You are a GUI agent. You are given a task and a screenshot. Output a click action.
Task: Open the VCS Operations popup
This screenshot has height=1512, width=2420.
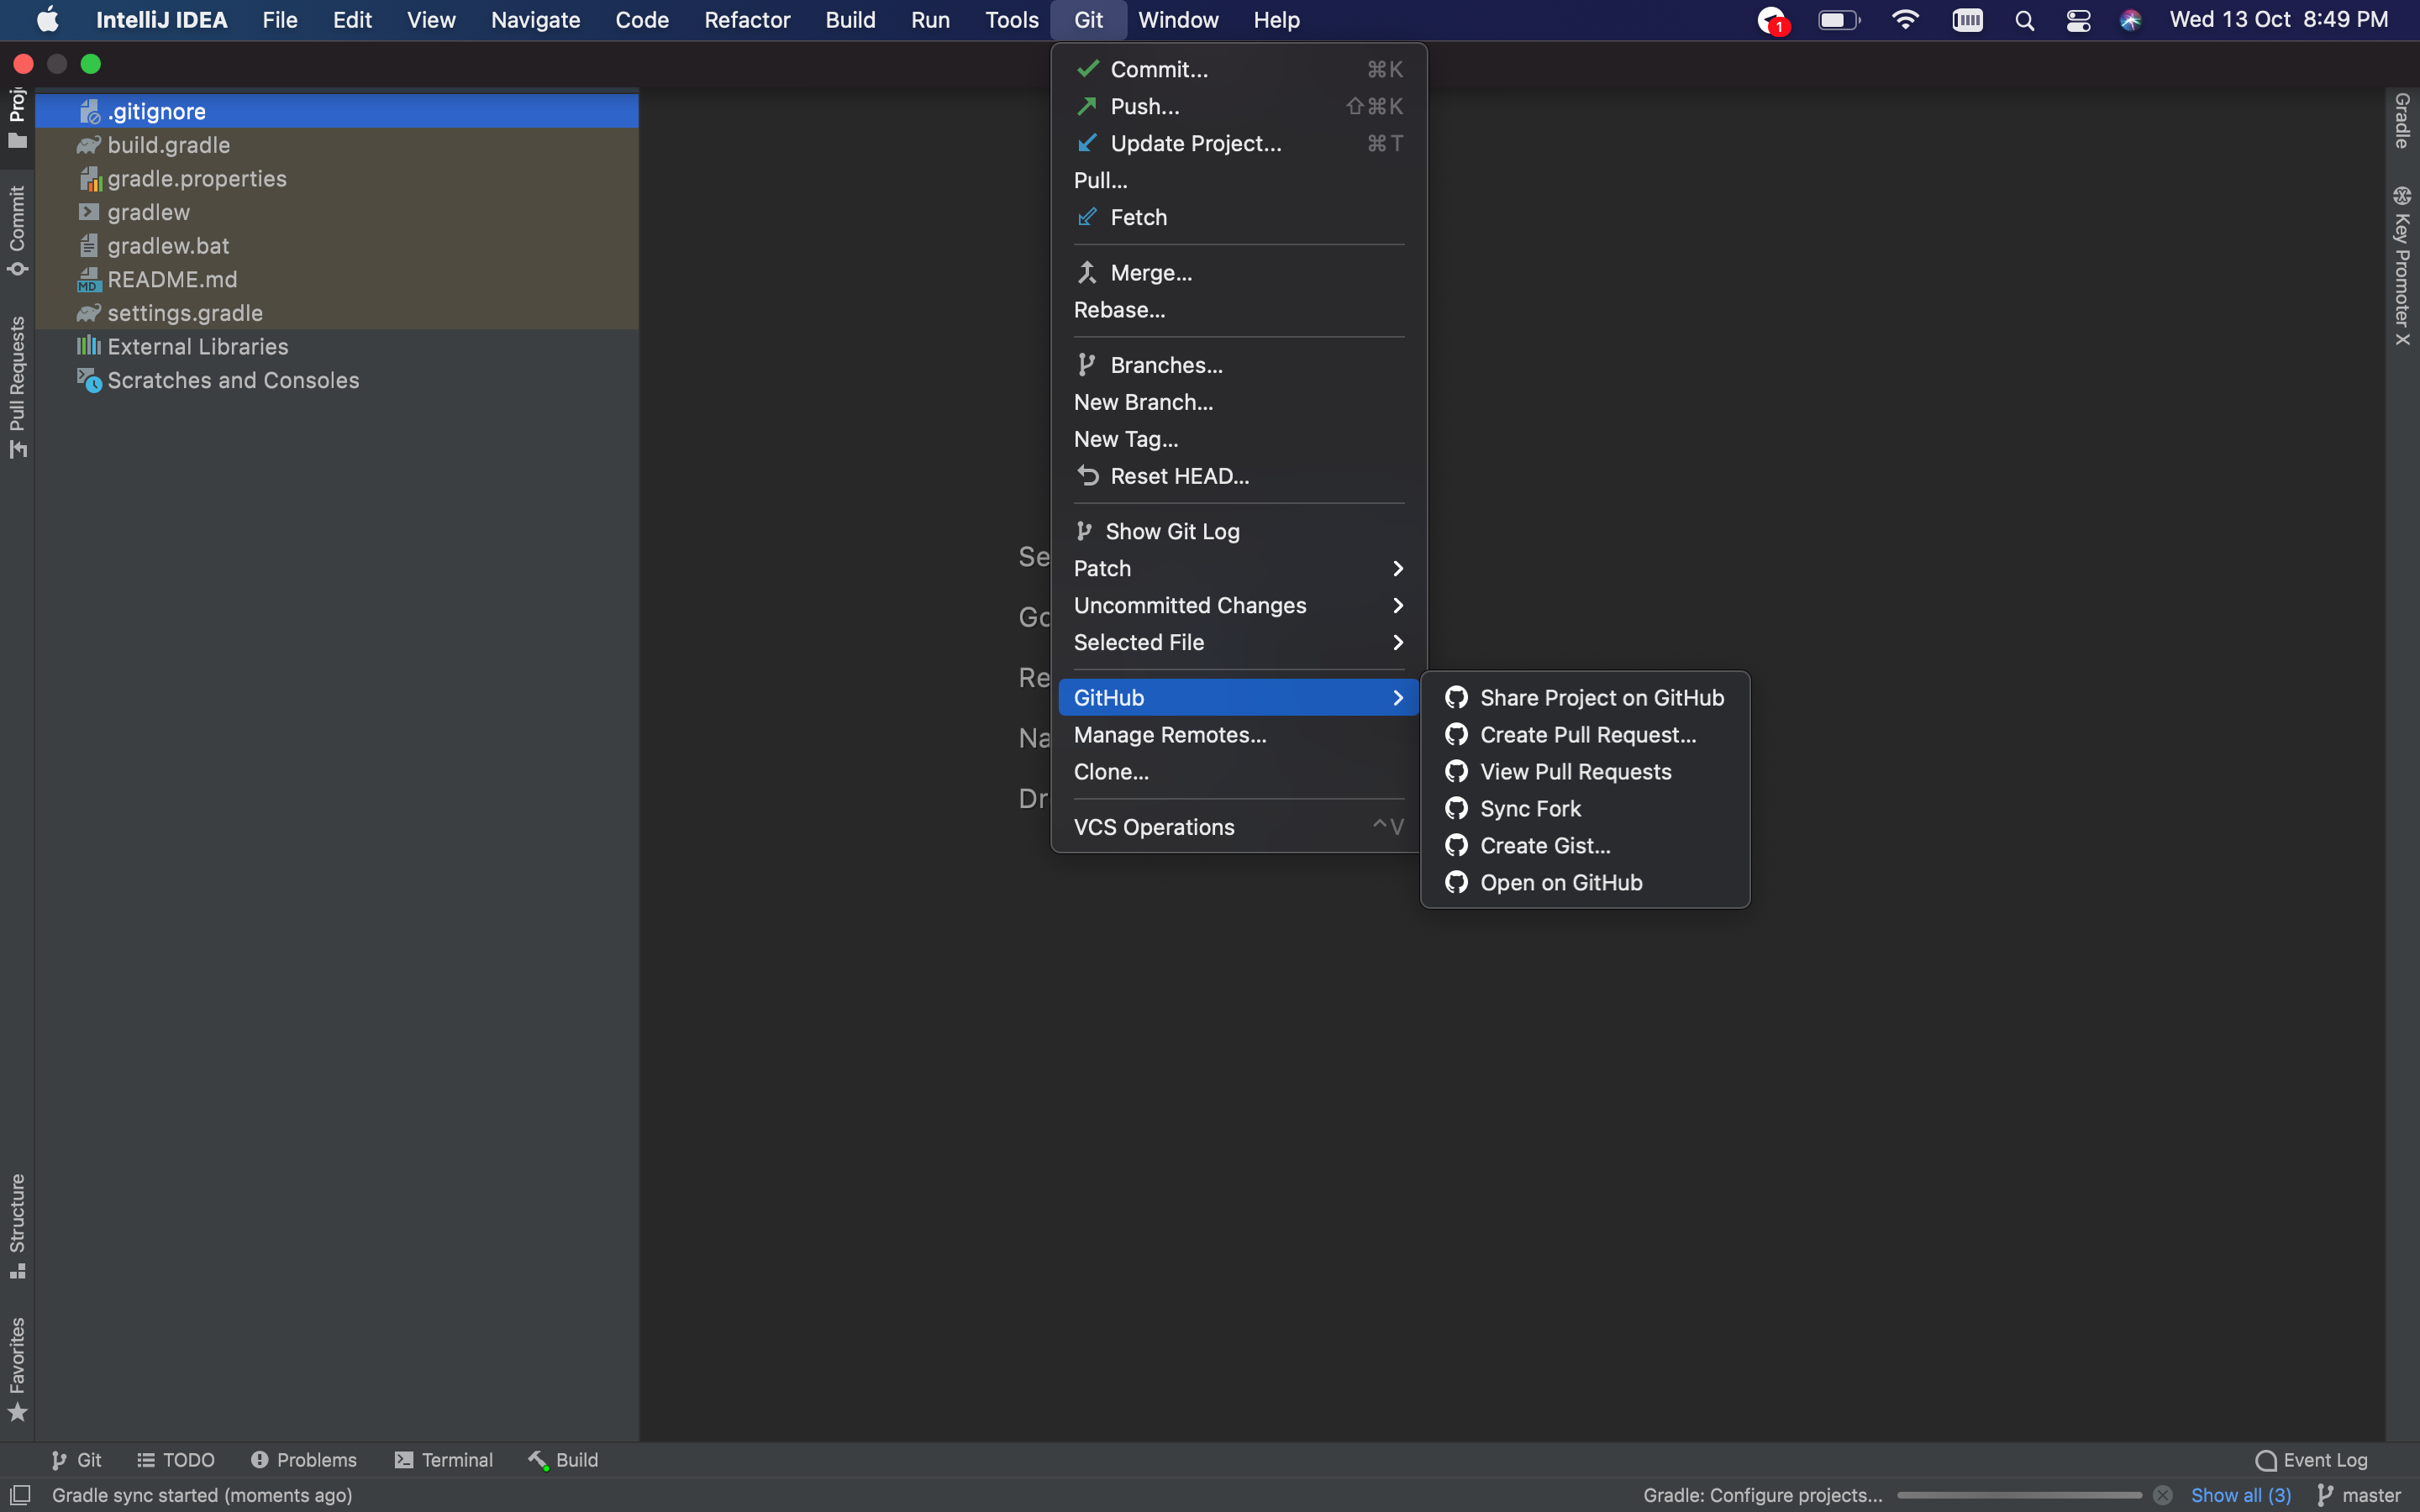(1238, 827)
